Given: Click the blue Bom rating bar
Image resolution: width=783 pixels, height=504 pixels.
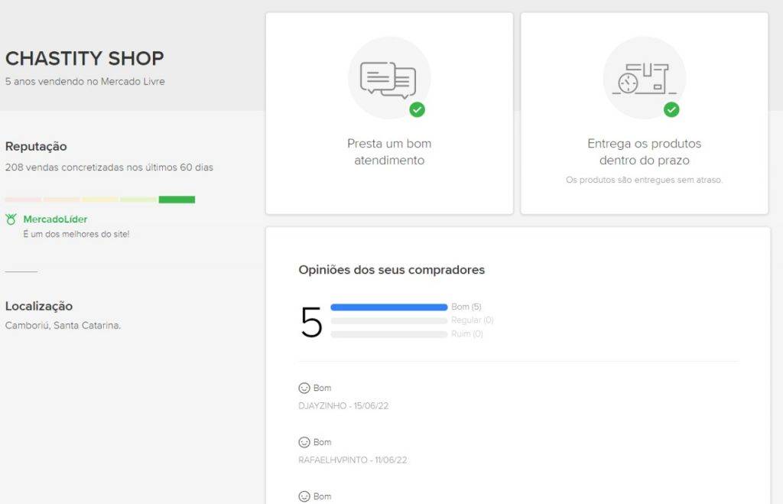Looking at the screenshot, I should click(x=388, y=307).
